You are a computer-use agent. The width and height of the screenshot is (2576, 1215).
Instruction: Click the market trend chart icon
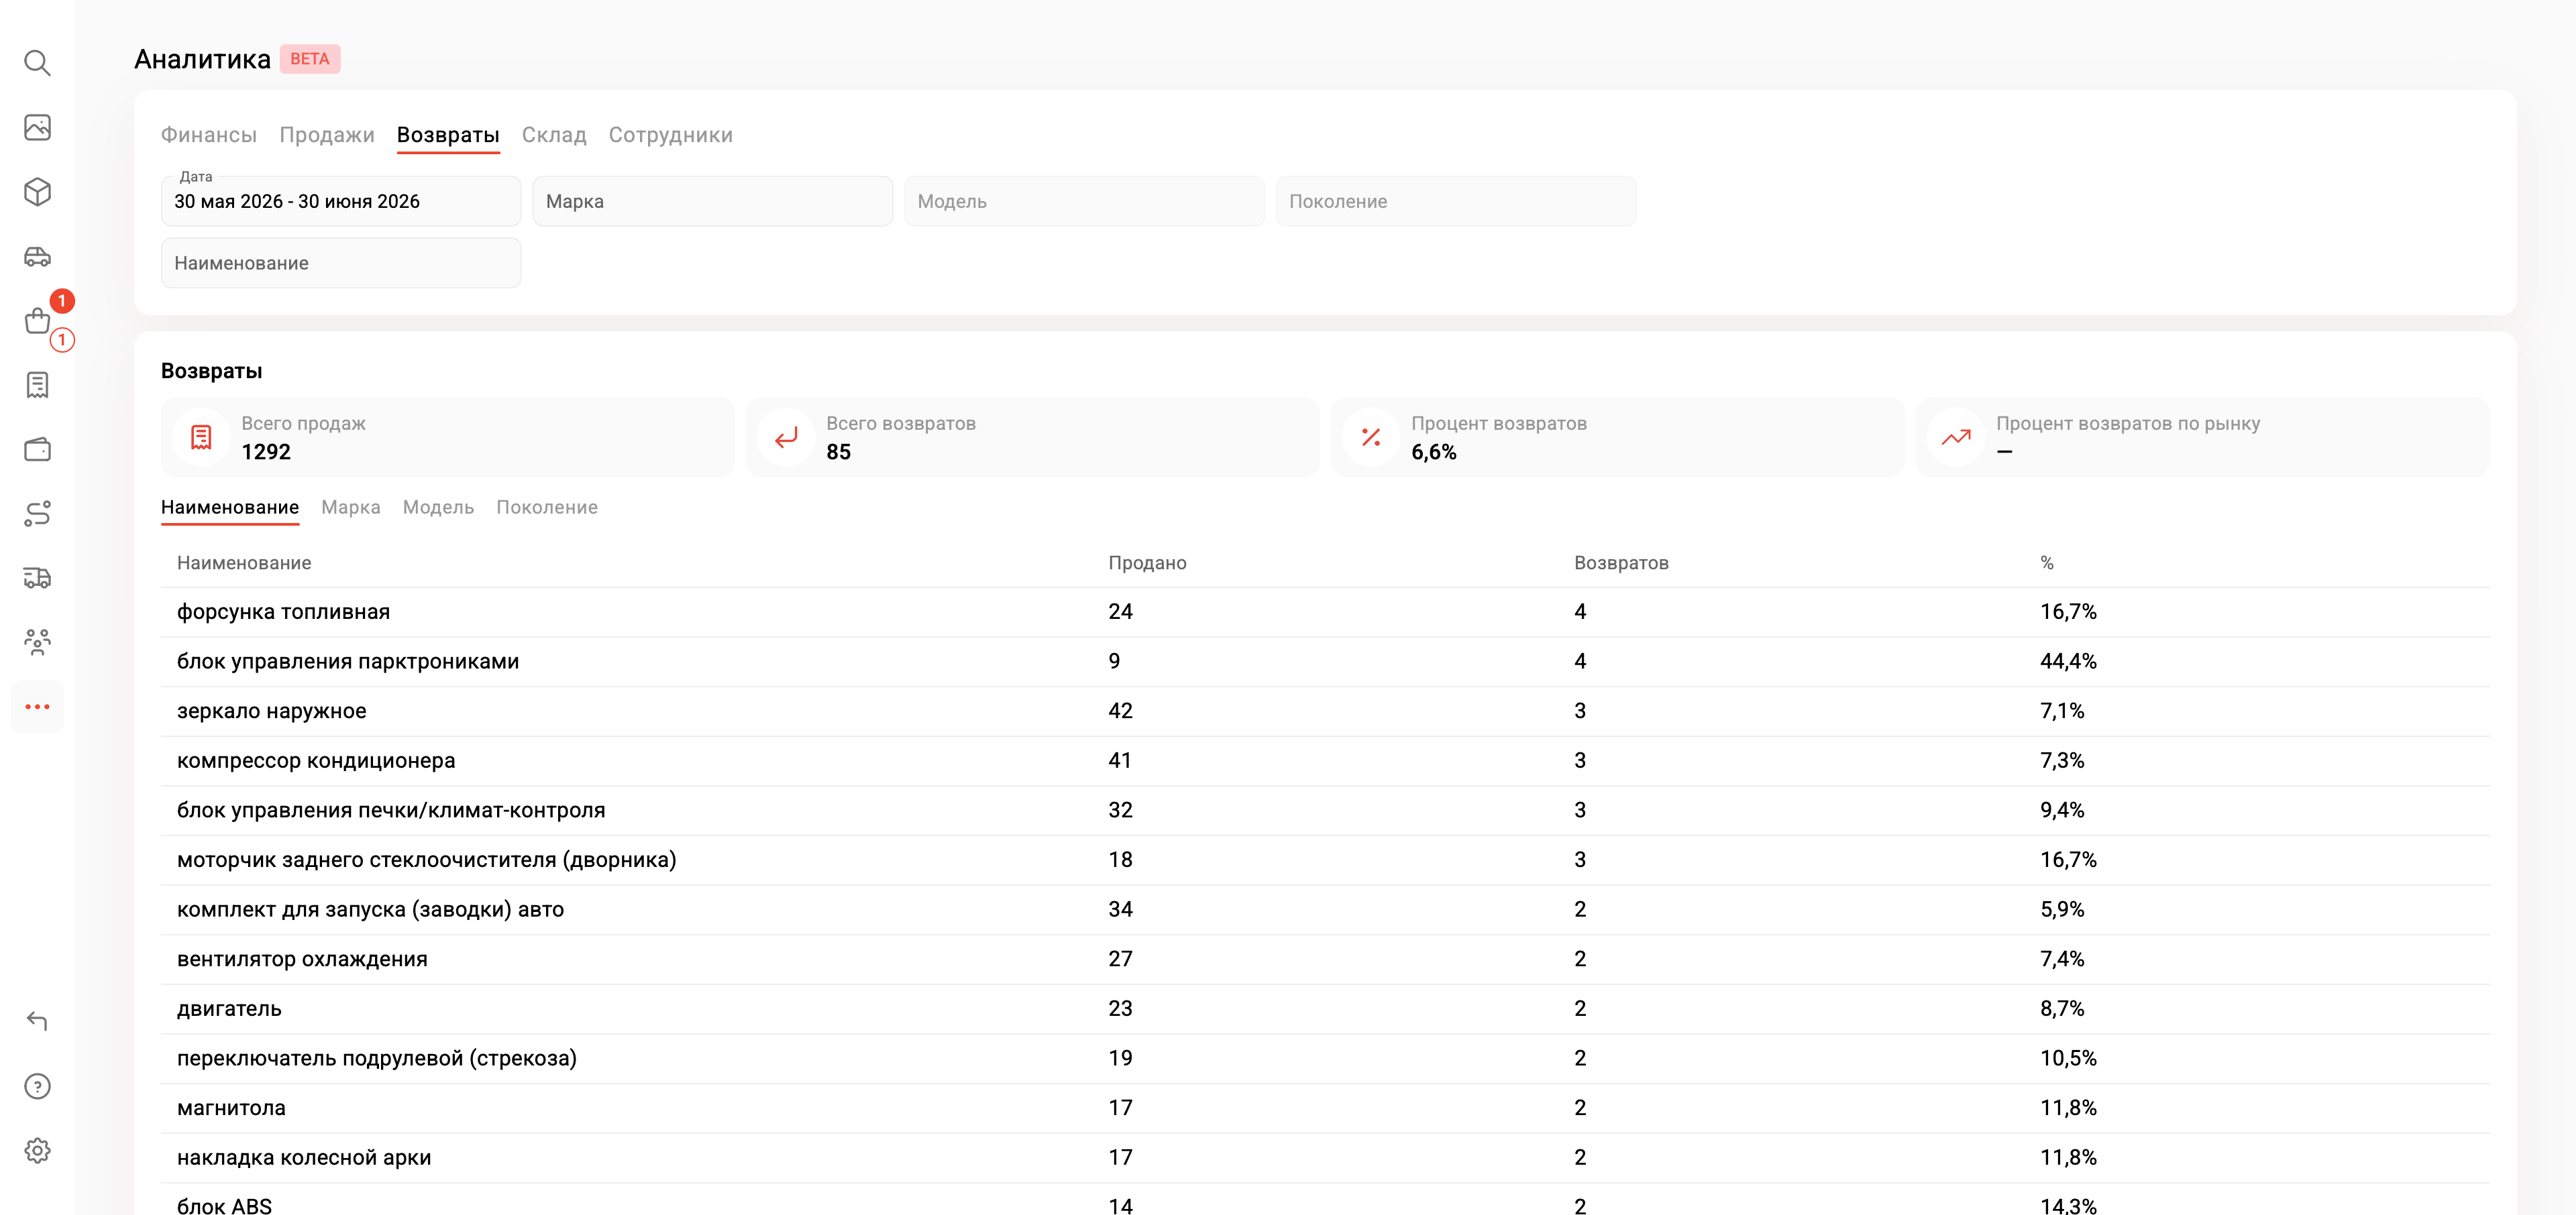[1956, 438]
